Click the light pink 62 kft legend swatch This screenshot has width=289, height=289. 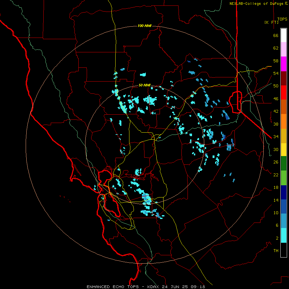click(284, 49)
